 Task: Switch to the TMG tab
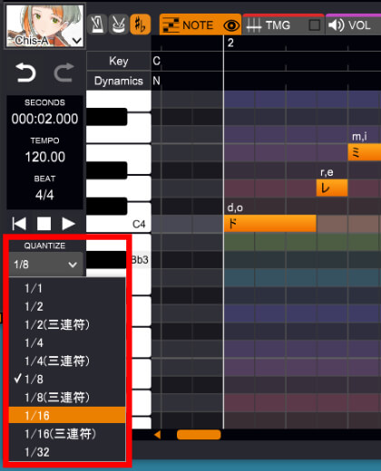click(x=283, y=25)
